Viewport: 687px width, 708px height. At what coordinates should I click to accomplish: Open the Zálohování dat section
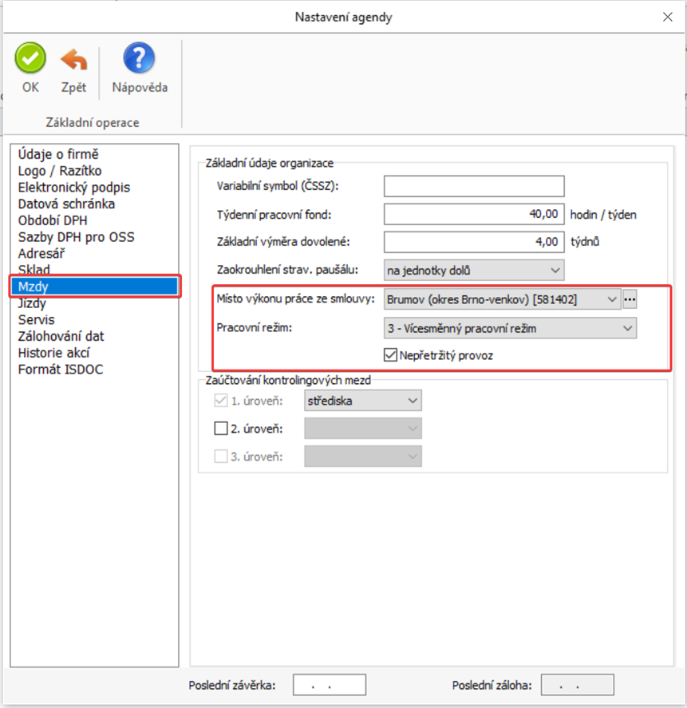61,336
